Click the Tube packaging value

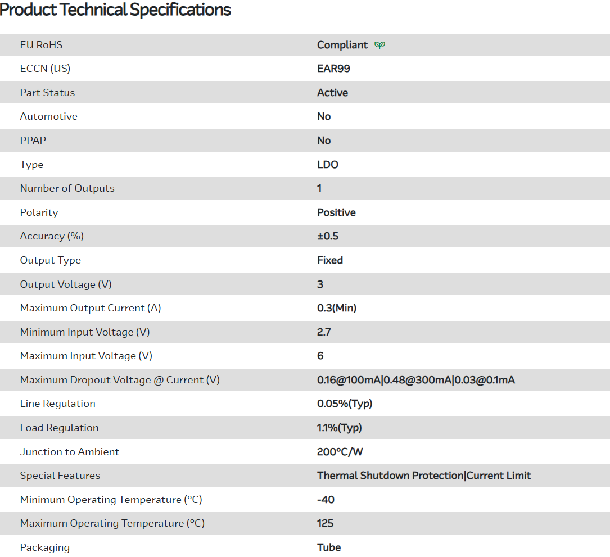tap(329, 547)
